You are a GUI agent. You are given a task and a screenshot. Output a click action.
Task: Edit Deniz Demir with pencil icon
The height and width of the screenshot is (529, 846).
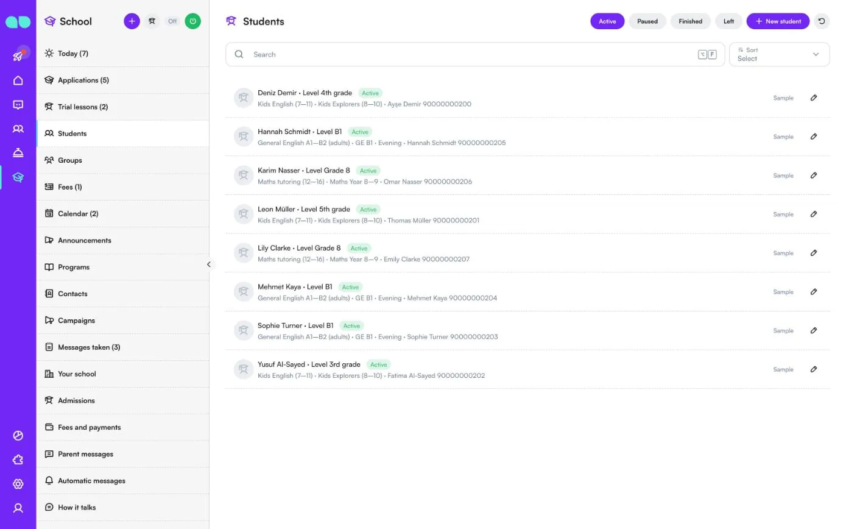(814, 98)
